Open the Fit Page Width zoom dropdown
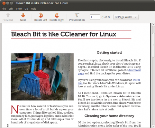 (x=126, y=17)
